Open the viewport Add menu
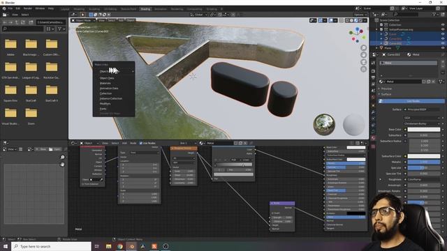 tap(121, 20)
